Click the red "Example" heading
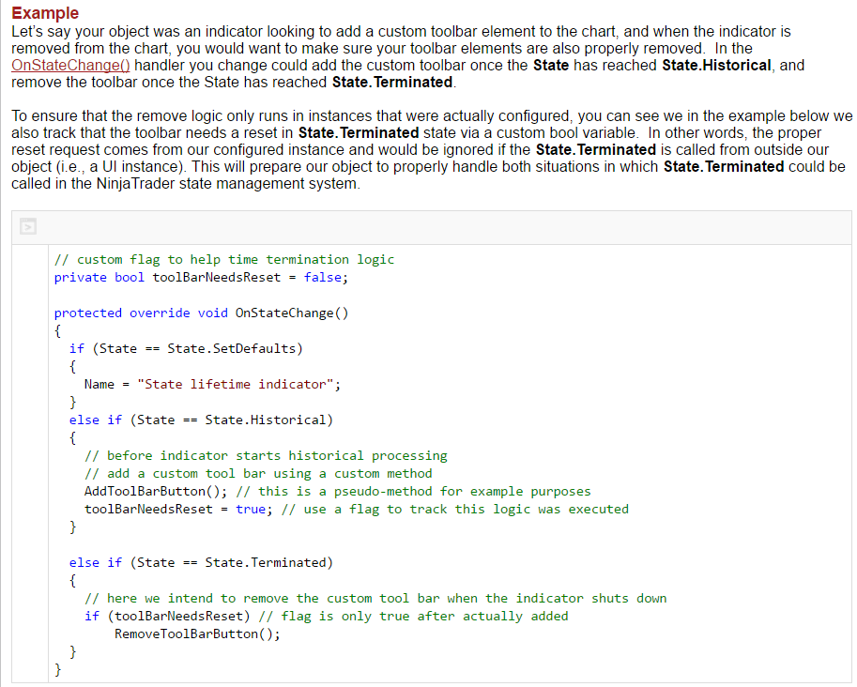The image size is (857, 687). click(x=45, y=12)
